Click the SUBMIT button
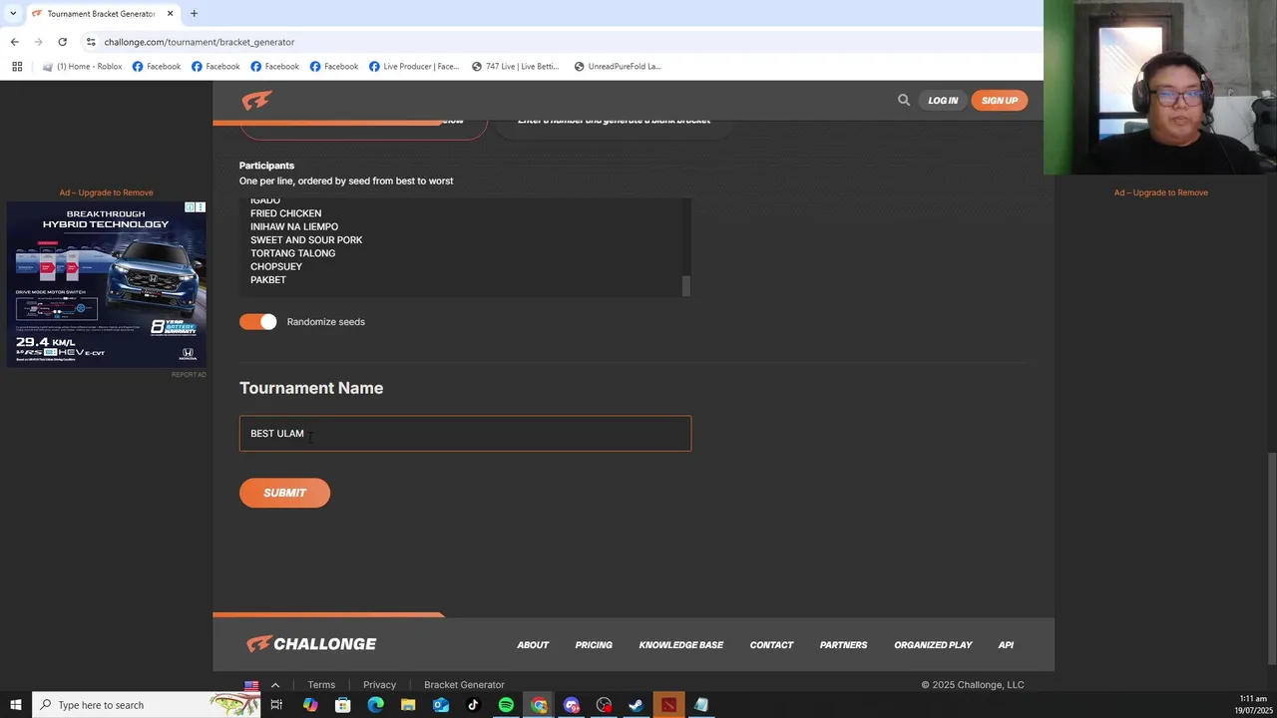Screen dimensions: 1277x718 coord(284,493)
